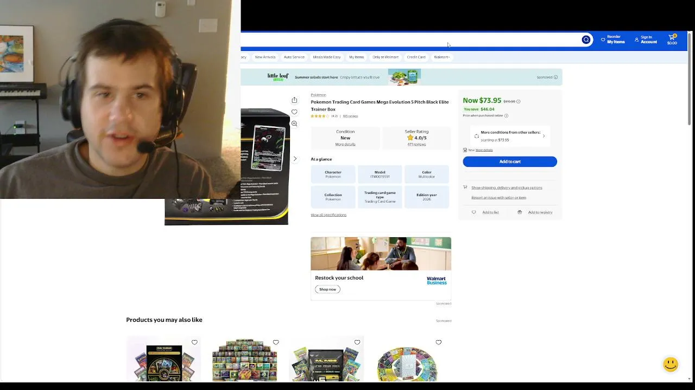
Task: Click the Color Multicolor spec tile
Action: [427, 174]
